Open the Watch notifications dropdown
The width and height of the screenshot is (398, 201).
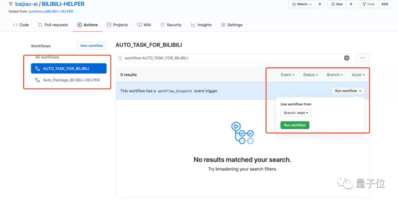click(x=301, y=4)
